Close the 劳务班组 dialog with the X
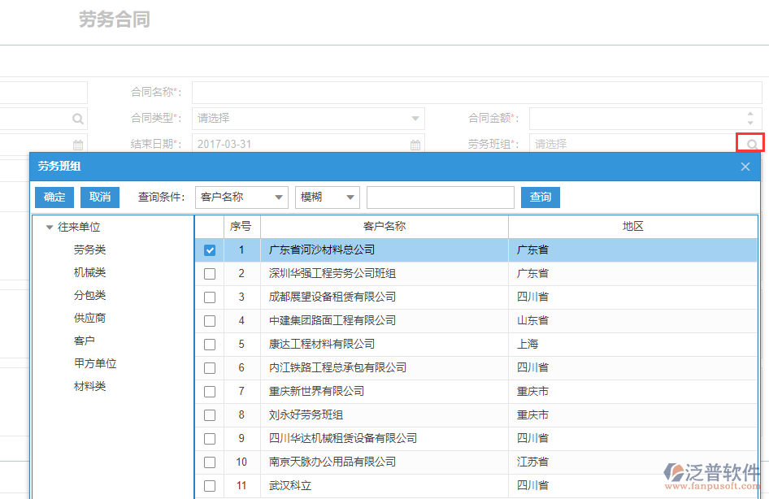Image resolution: width=769 pixels, height=499 pixels. pos(745,167)
